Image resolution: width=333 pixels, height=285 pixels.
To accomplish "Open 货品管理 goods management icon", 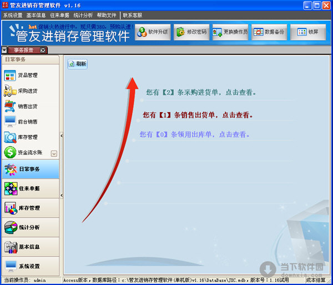I will [10, 76].
